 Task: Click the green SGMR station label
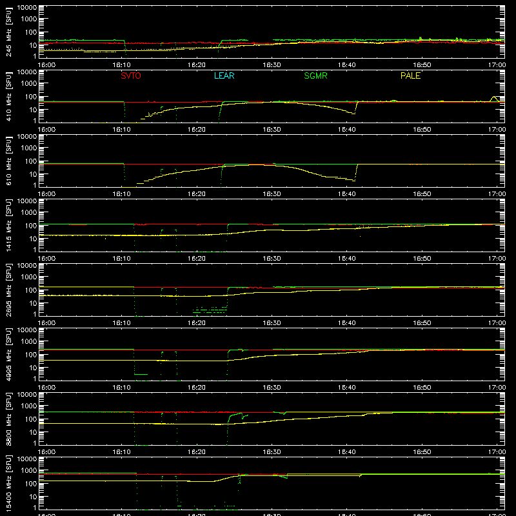click(315, 75)
